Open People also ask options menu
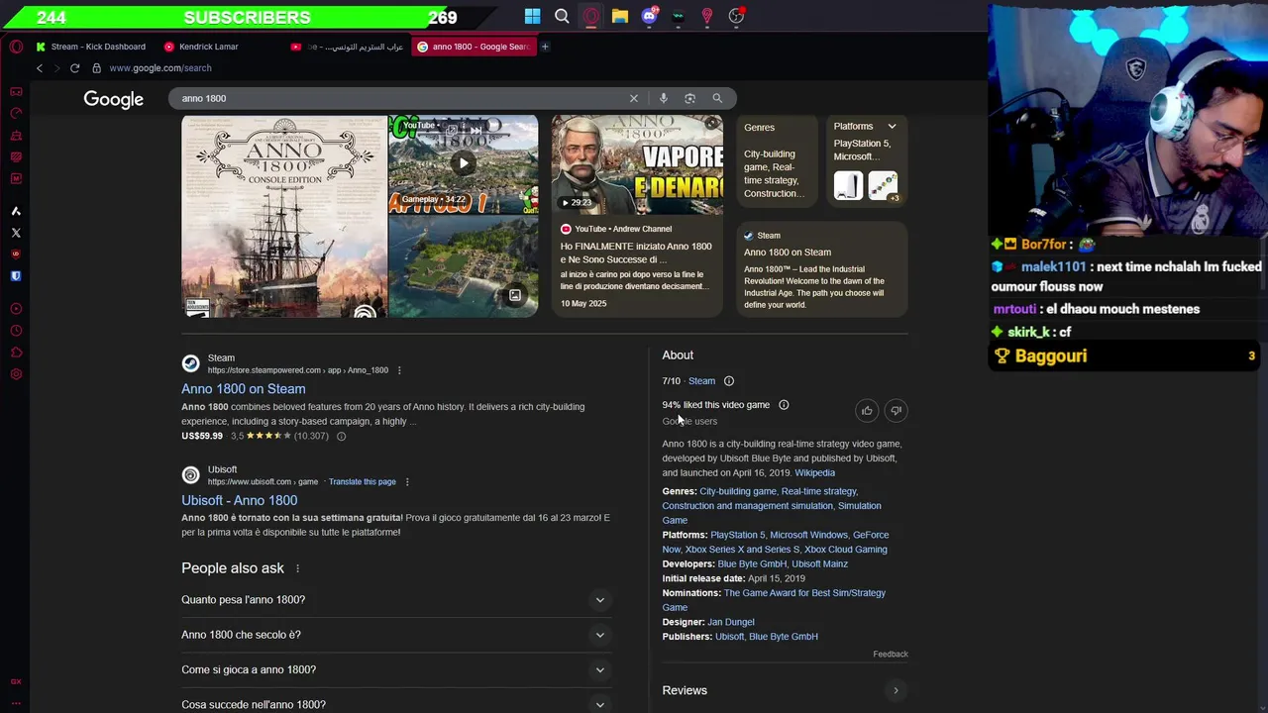This screenshot has width=1268, height=713. click(x=297, y=568)
